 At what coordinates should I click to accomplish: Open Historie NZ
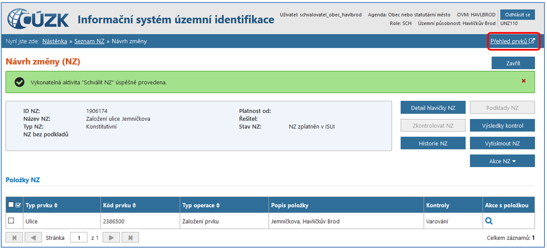coord(433,143)
